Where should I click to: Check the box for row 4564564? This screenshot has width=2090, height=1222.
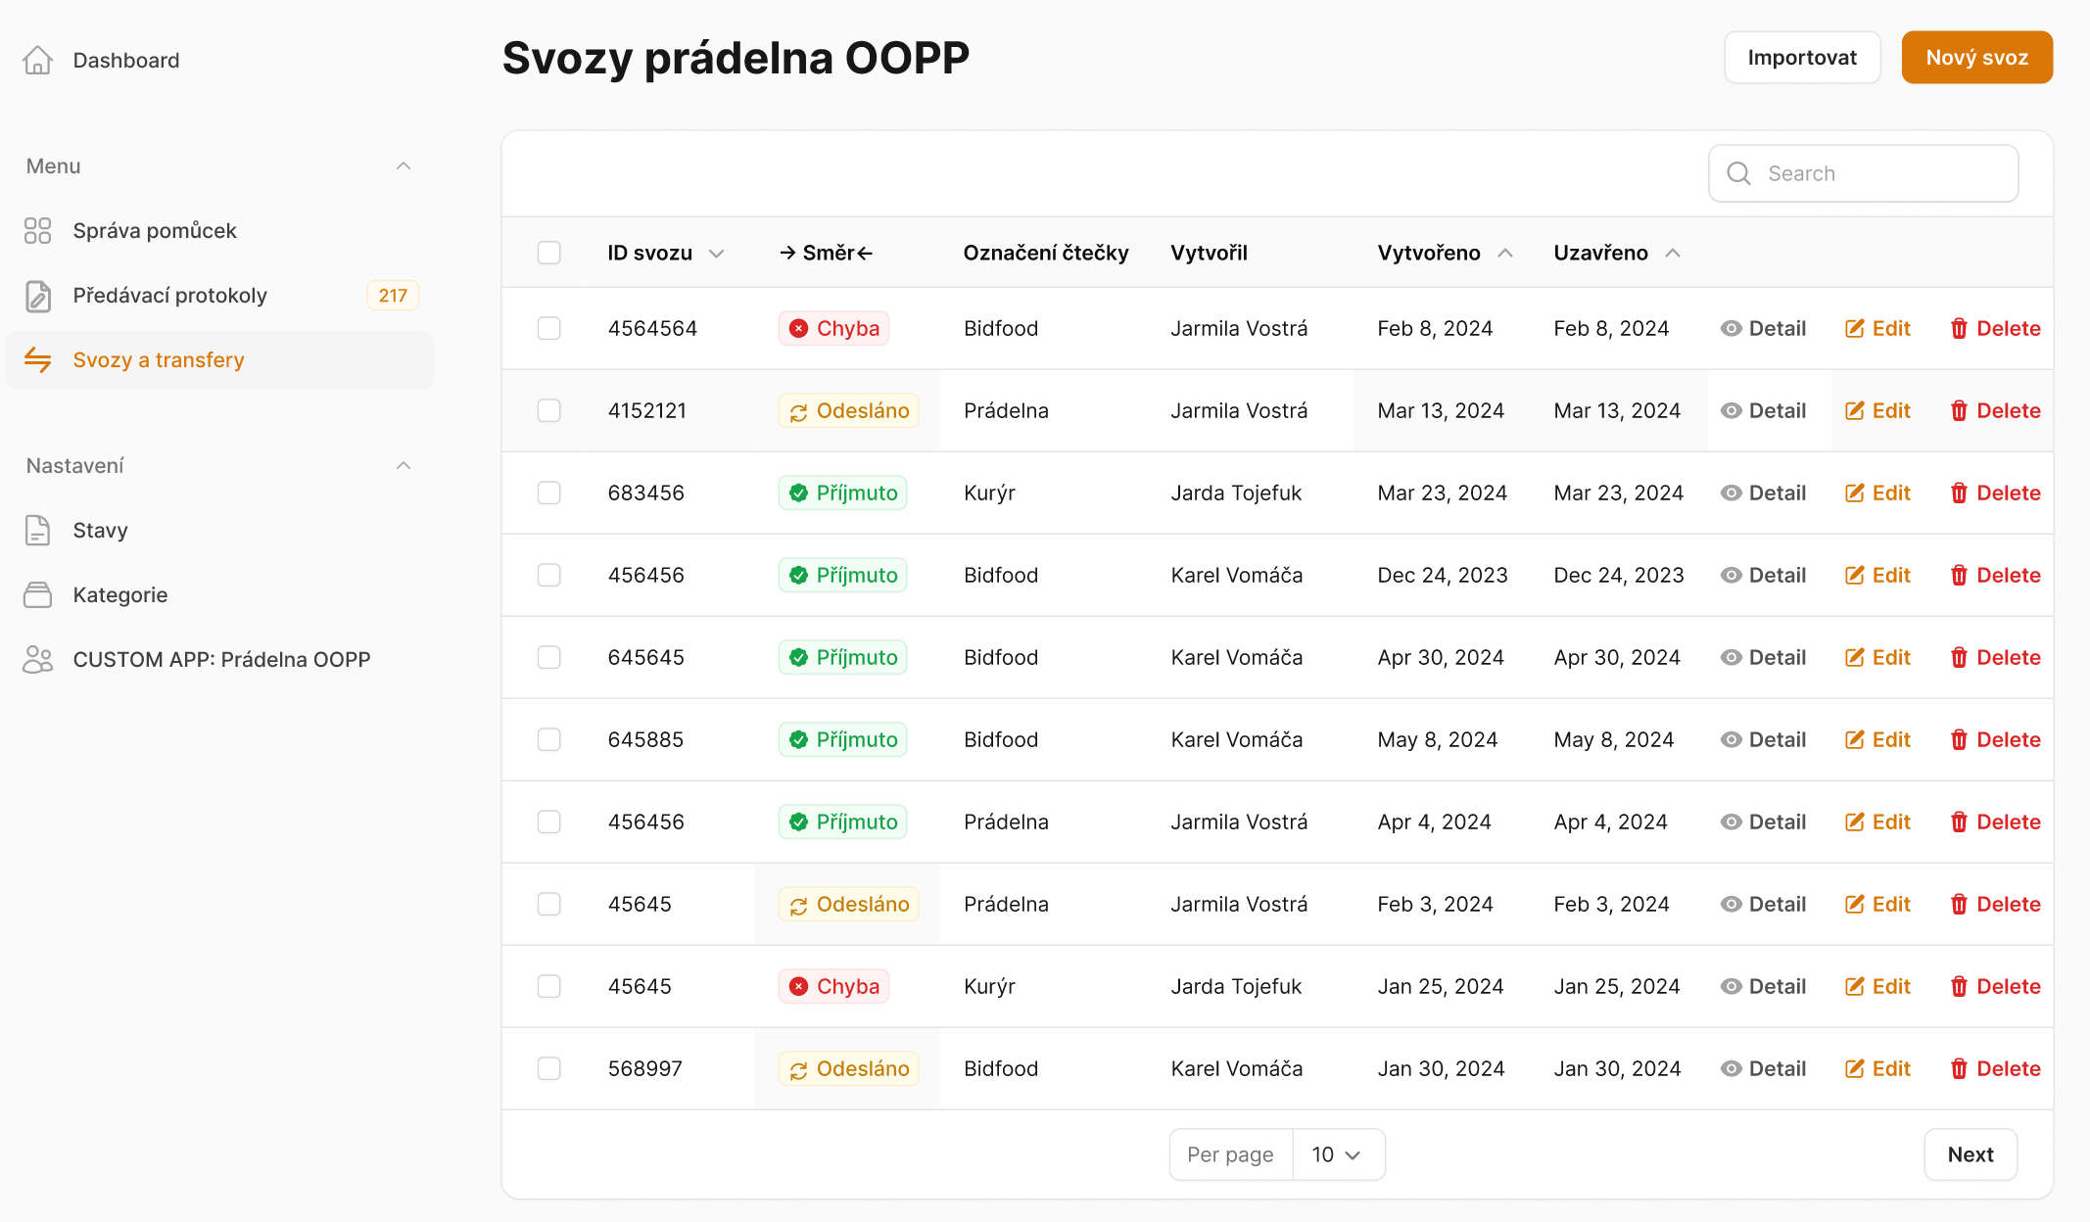tap(548, 328)
